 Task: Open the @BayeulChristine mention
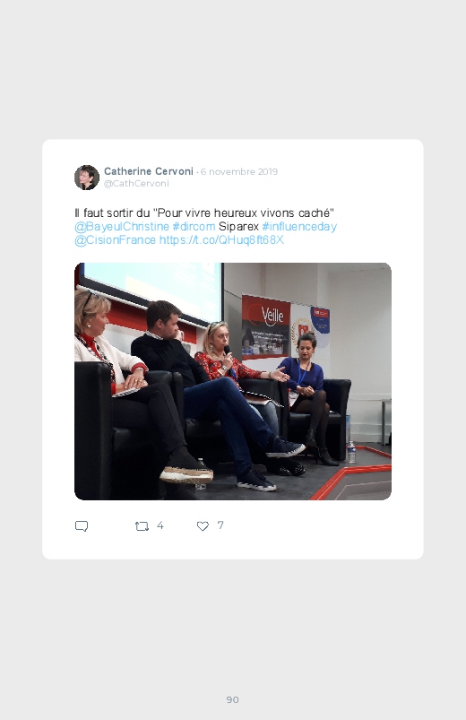122,226
